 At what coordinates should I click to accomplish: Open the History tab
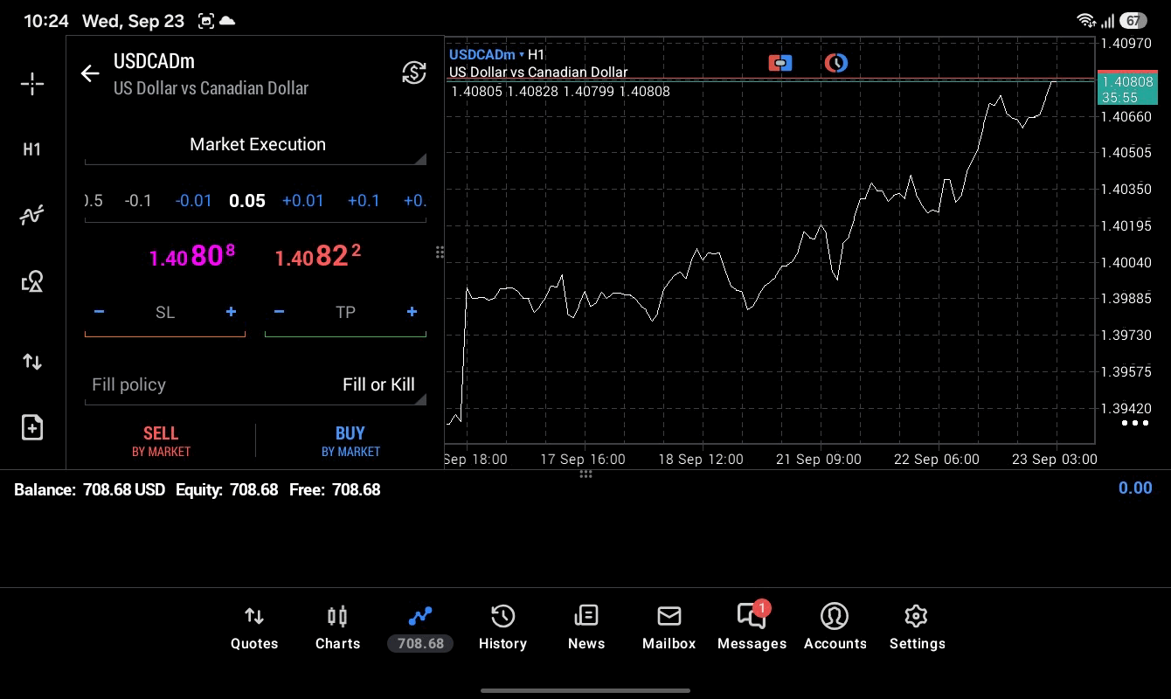point(502,628)
